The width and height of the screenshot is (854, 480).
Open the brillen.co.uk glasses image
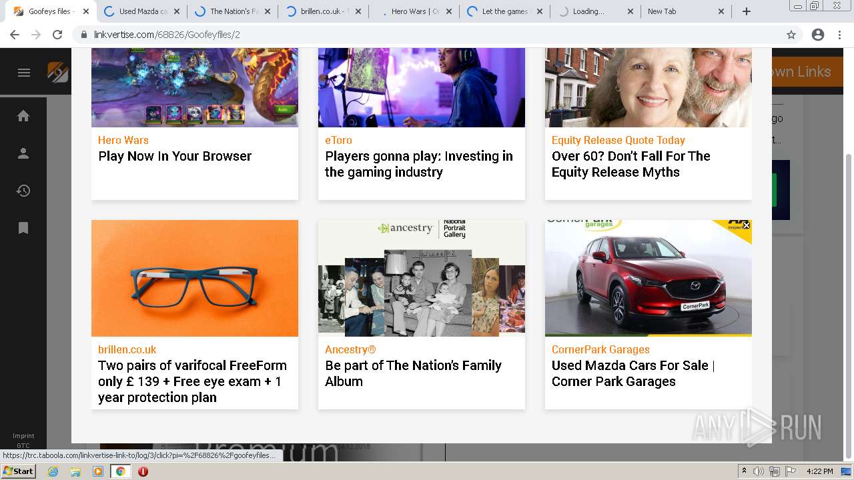coord(195,278)
